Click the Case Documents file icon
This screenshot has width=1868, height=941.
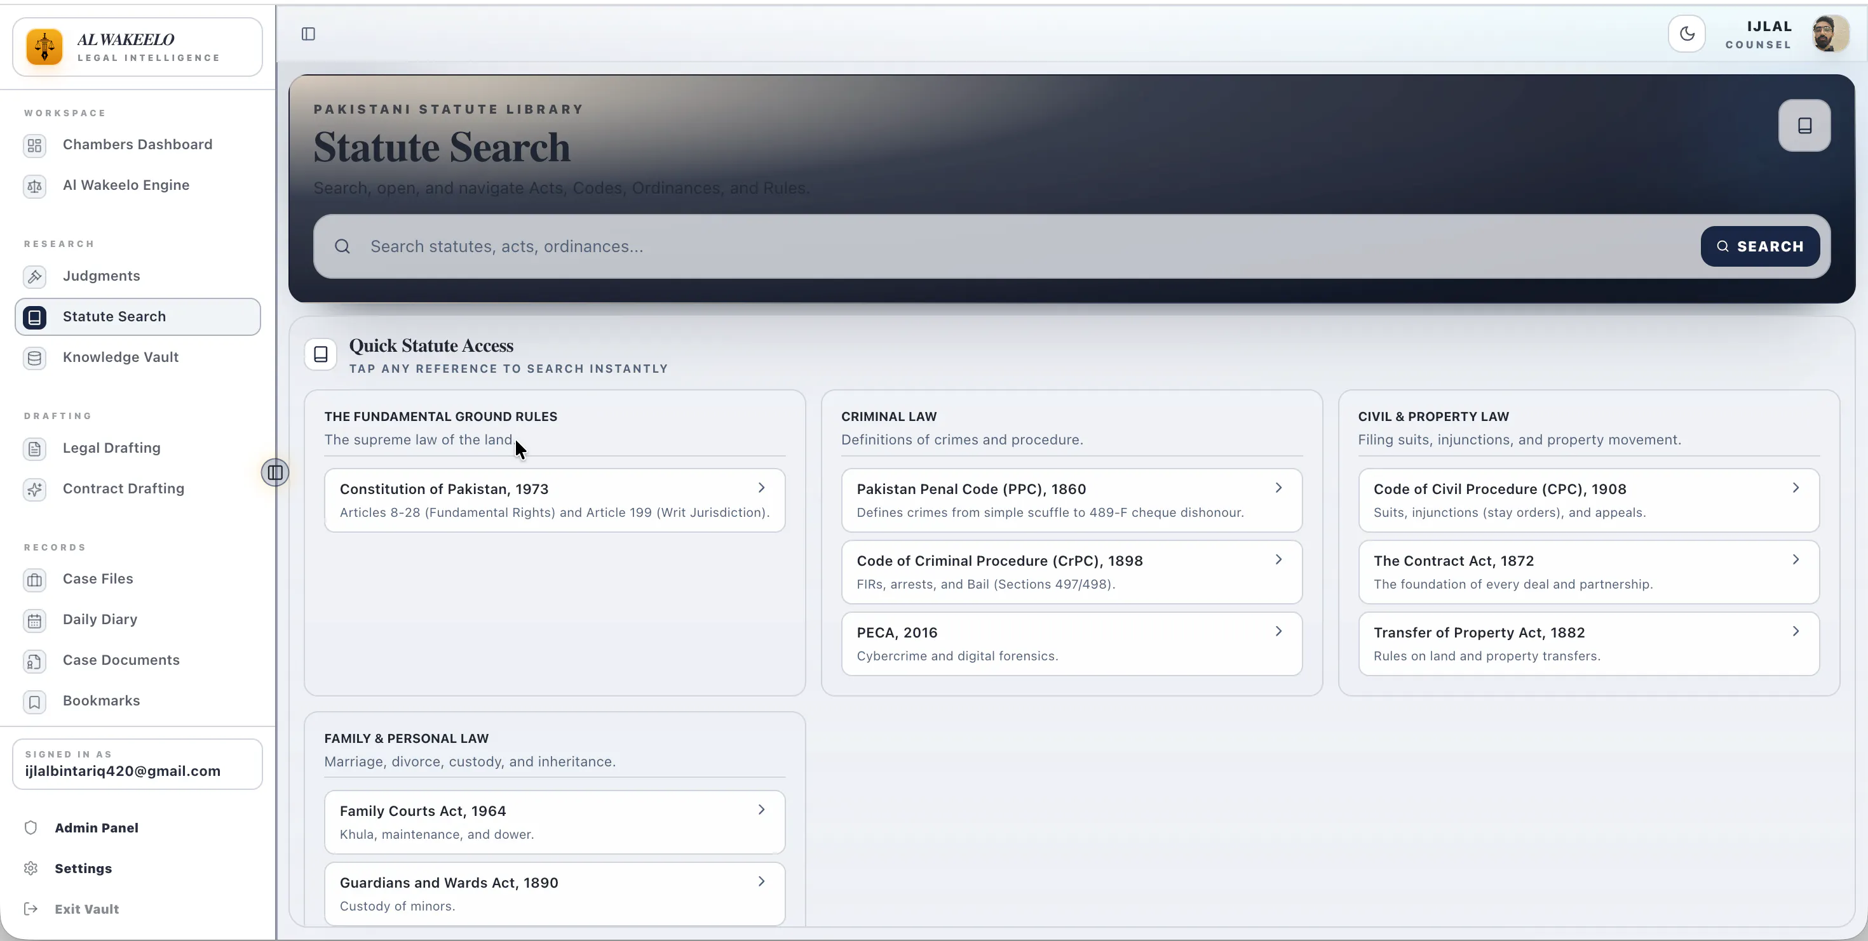point(35,662)
